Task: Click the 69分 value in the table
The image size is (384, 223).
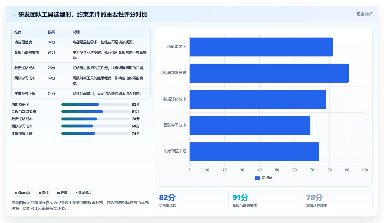Action: [x=51, y=78]
